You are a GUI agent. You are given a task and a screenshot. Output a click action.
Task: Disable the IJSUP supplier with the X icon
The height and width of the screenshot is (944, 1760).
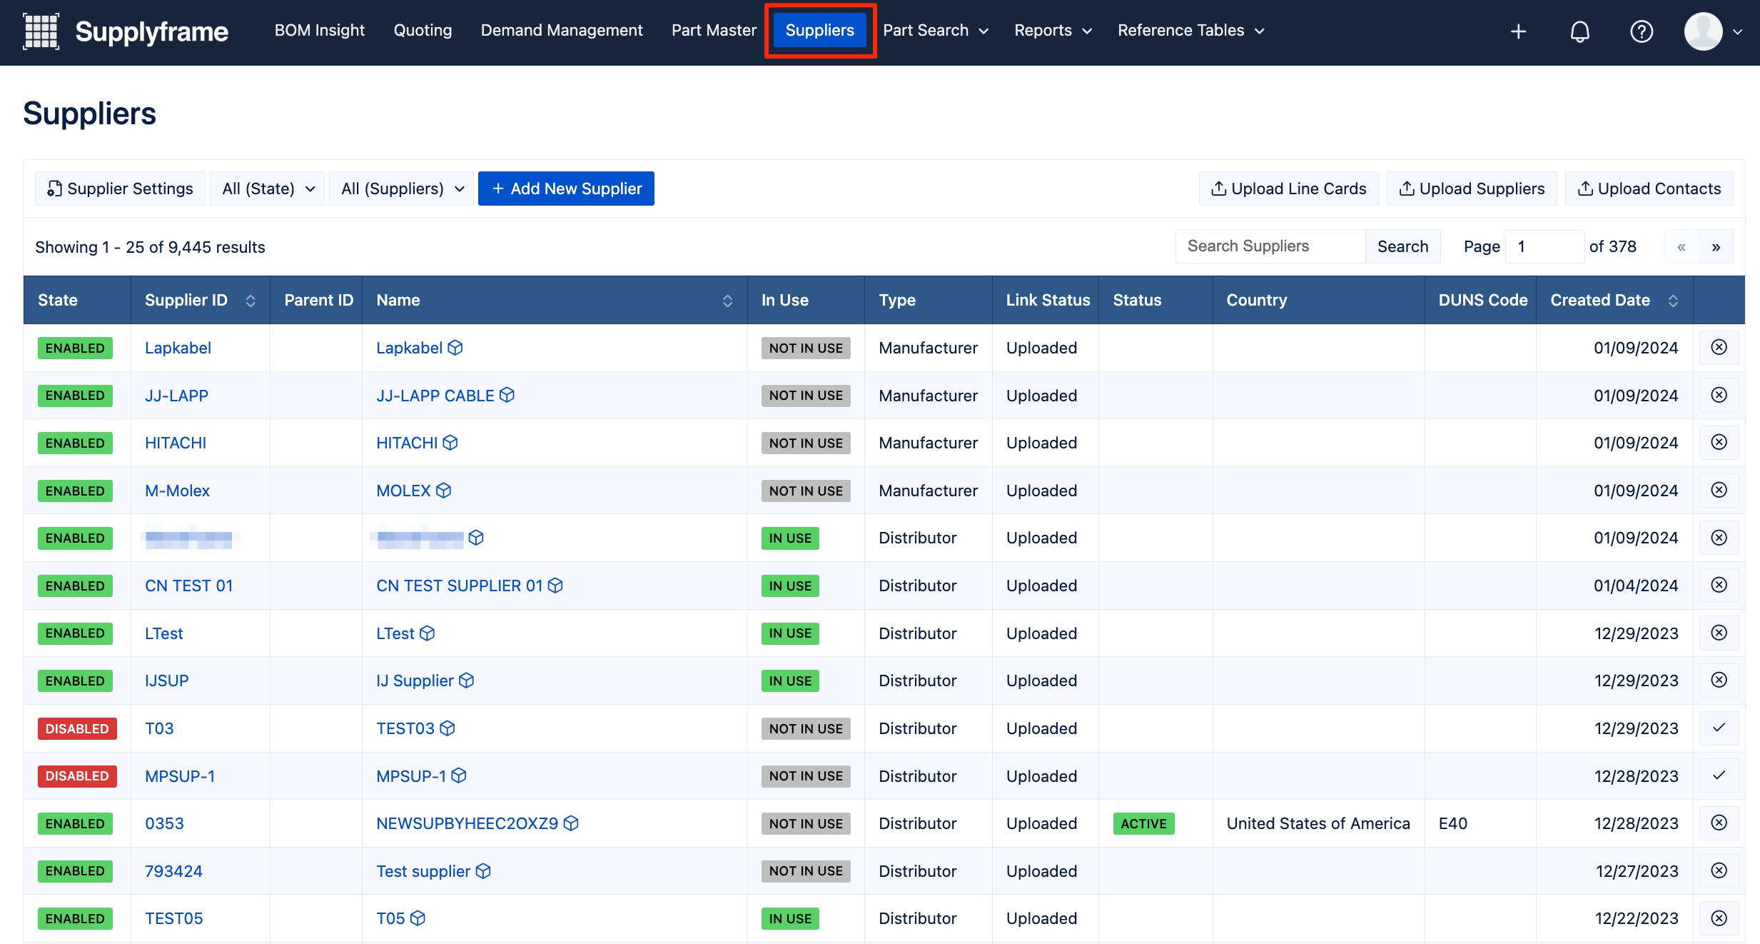point(1719,680)
